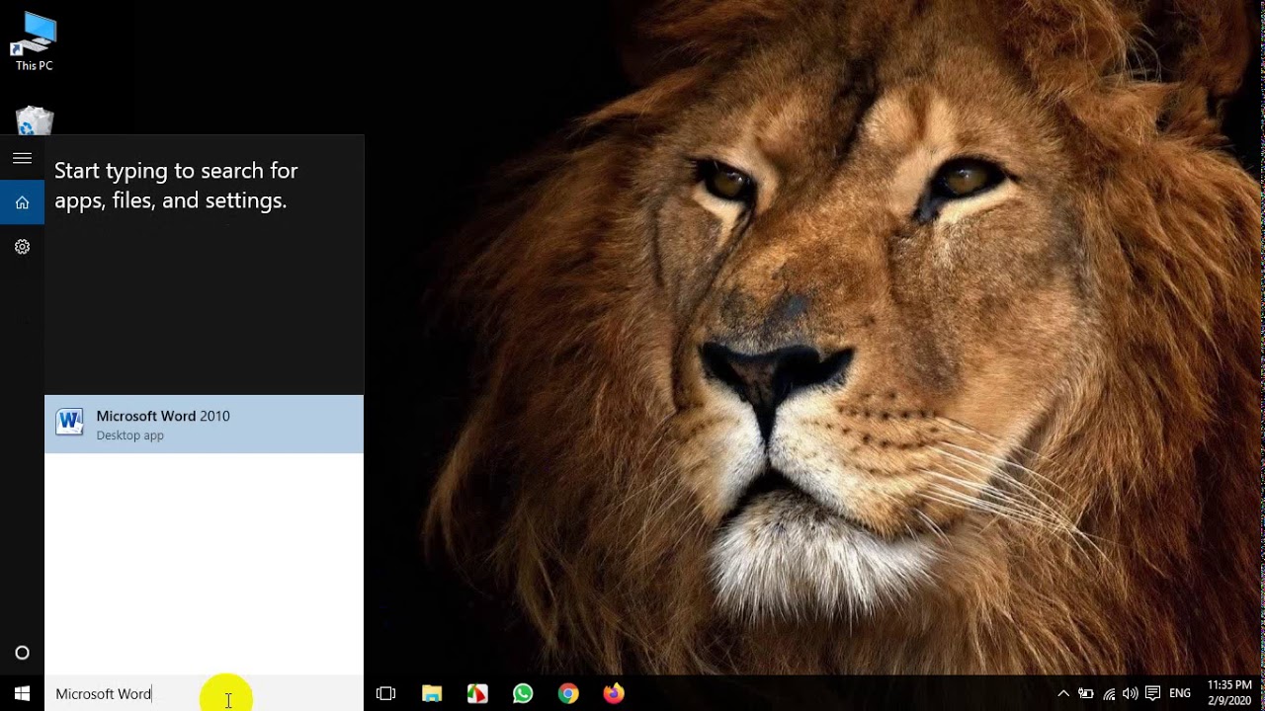Expand the search panel hamburger menu
The height and width of the screenshot is (711, 1265).
coord(22,158)
